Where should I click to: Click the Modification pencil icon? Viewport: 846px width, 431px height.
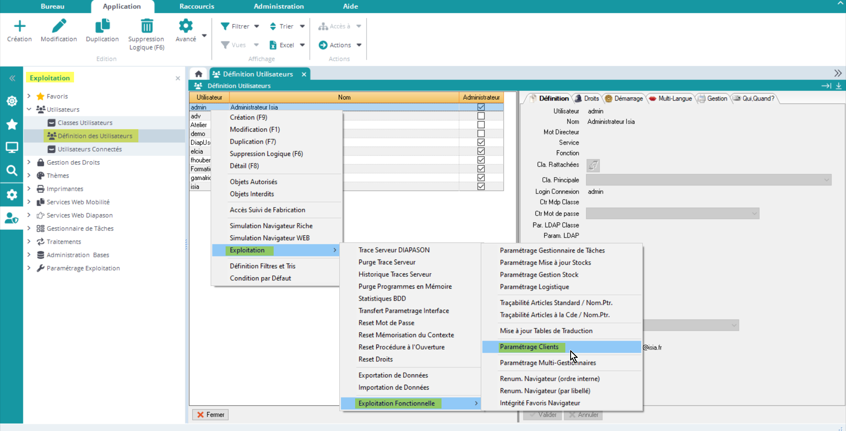(x=59, y=26)
